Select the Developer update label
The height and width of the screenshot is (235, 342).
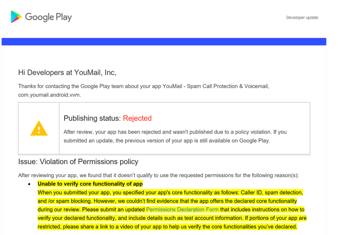302,18
